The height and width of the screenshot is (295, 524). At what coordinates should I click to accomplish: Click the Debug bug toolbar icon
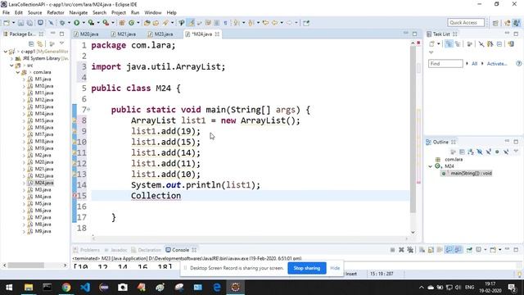coord(62,23)
